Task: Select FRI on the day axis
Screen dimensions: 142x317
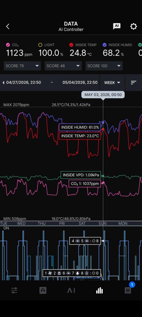Action: (x=62, y=223)
